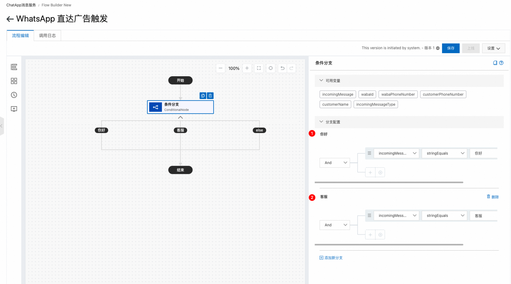511x284 pixels.
Task: Select the 开始 node on canvas
Action: pyautogui.click(x=180, y=80)
